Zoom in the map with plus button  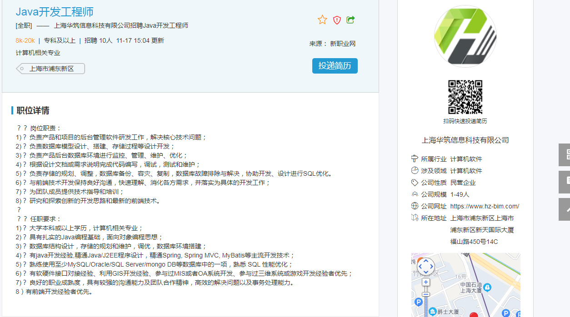click(x=425, y=282)
